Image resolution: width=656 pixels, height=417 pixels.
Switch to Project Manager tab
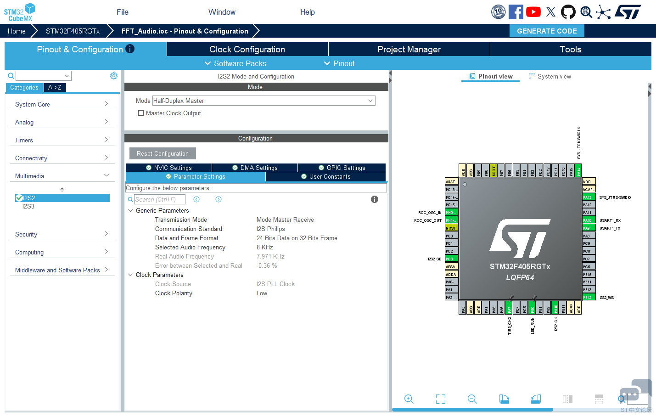[409, 49]
